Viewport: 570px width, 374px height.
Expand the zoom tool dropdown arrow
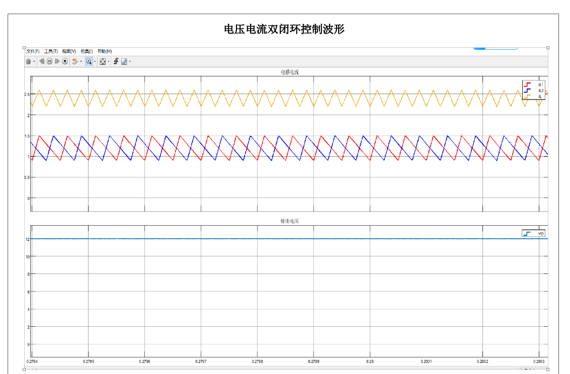95,62
